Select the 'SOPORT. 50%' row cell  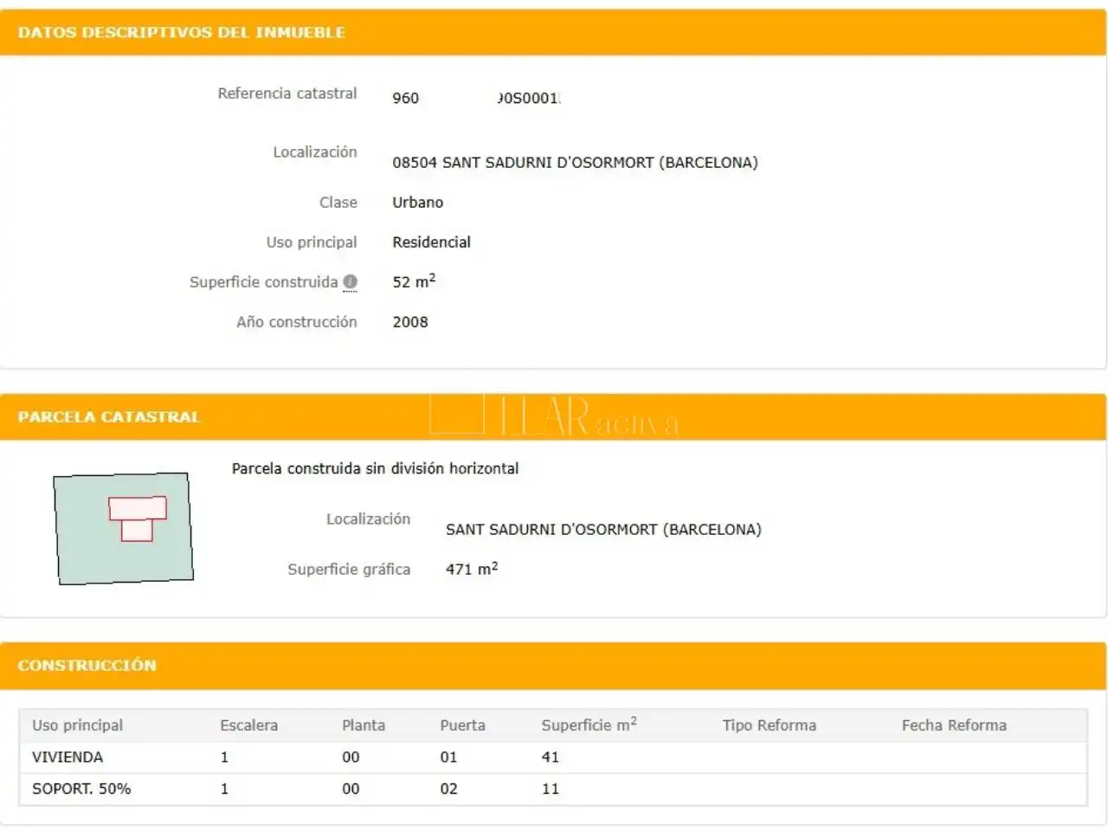pyautogui.click(x=81, y=789)
